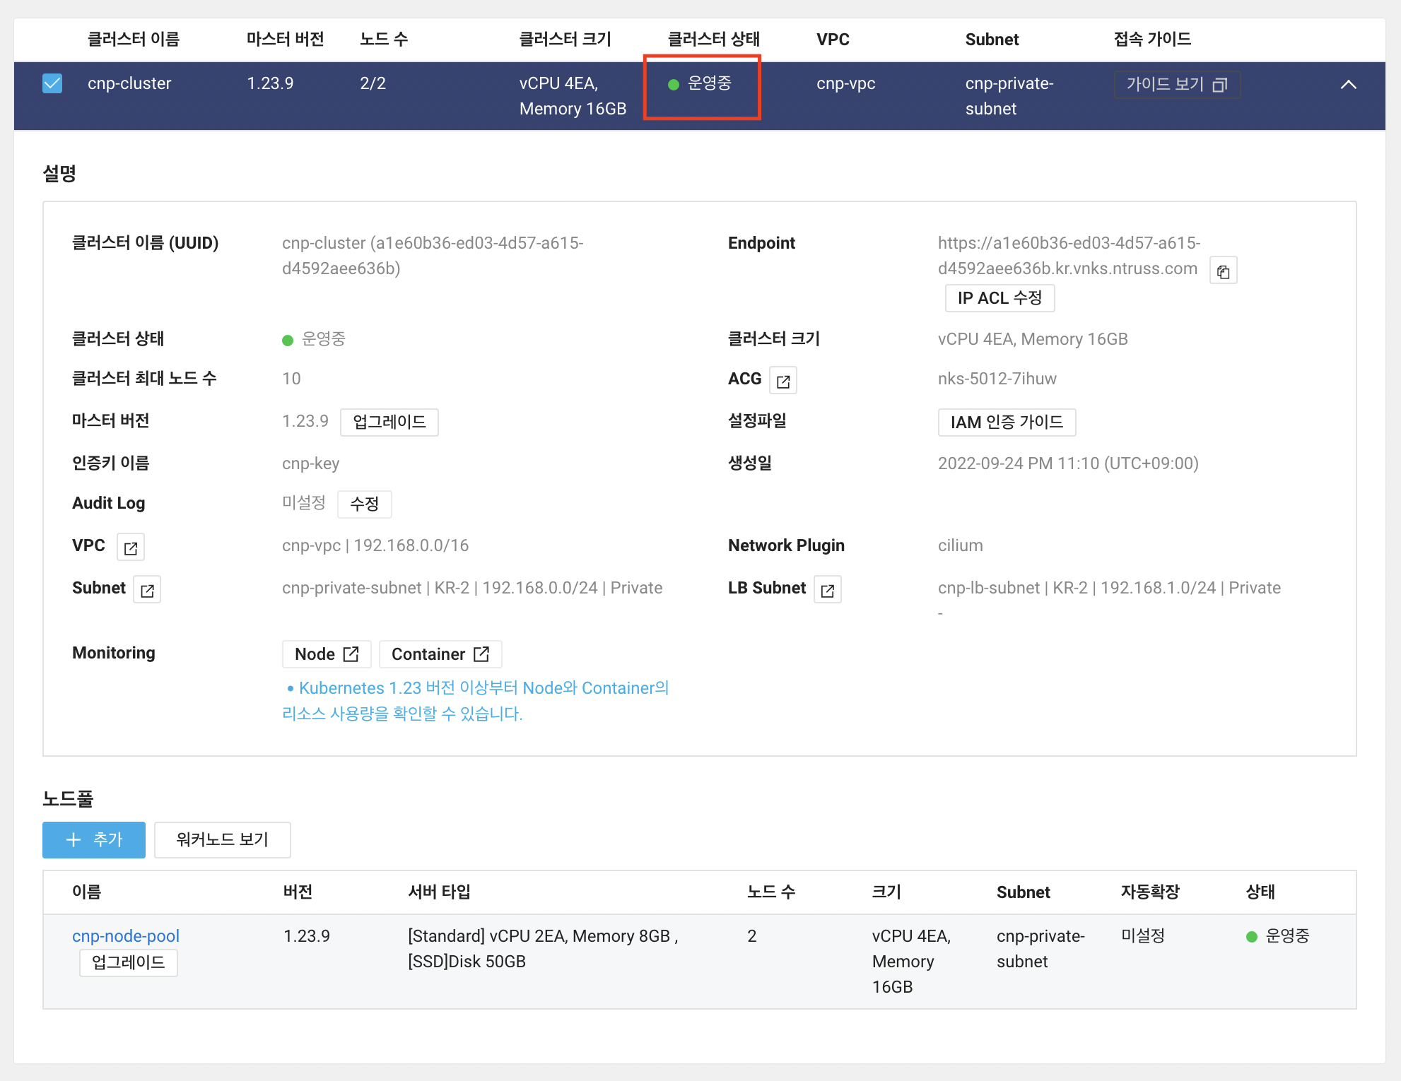The height and width of the screenshot is (1081, 1401).
Task: Click the Audit Log 수정 button
Action: coord(364,504)
